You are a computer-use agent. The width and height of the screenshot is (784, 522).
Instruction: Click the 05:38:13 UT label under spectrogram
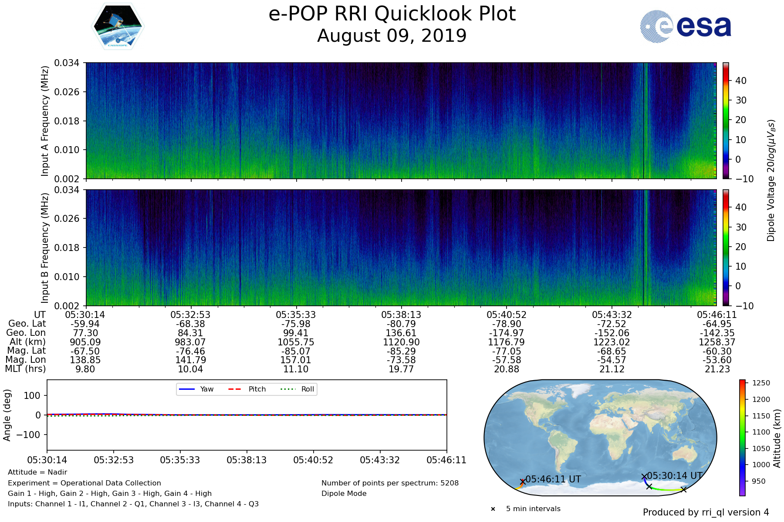coord(401,315)
